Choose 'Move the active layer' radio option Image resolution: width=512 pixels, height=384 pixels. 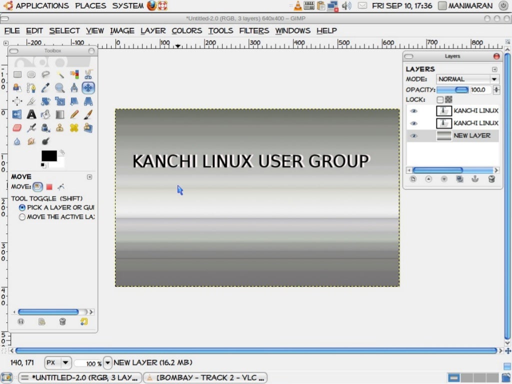click(22, 217)
